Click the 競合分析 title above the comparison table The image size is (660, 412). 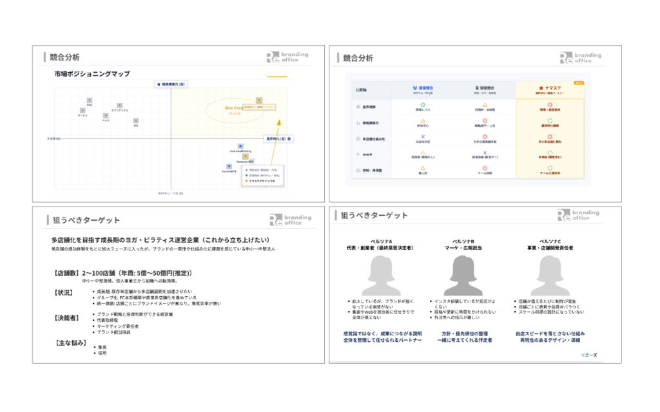(x=358, y=58)
